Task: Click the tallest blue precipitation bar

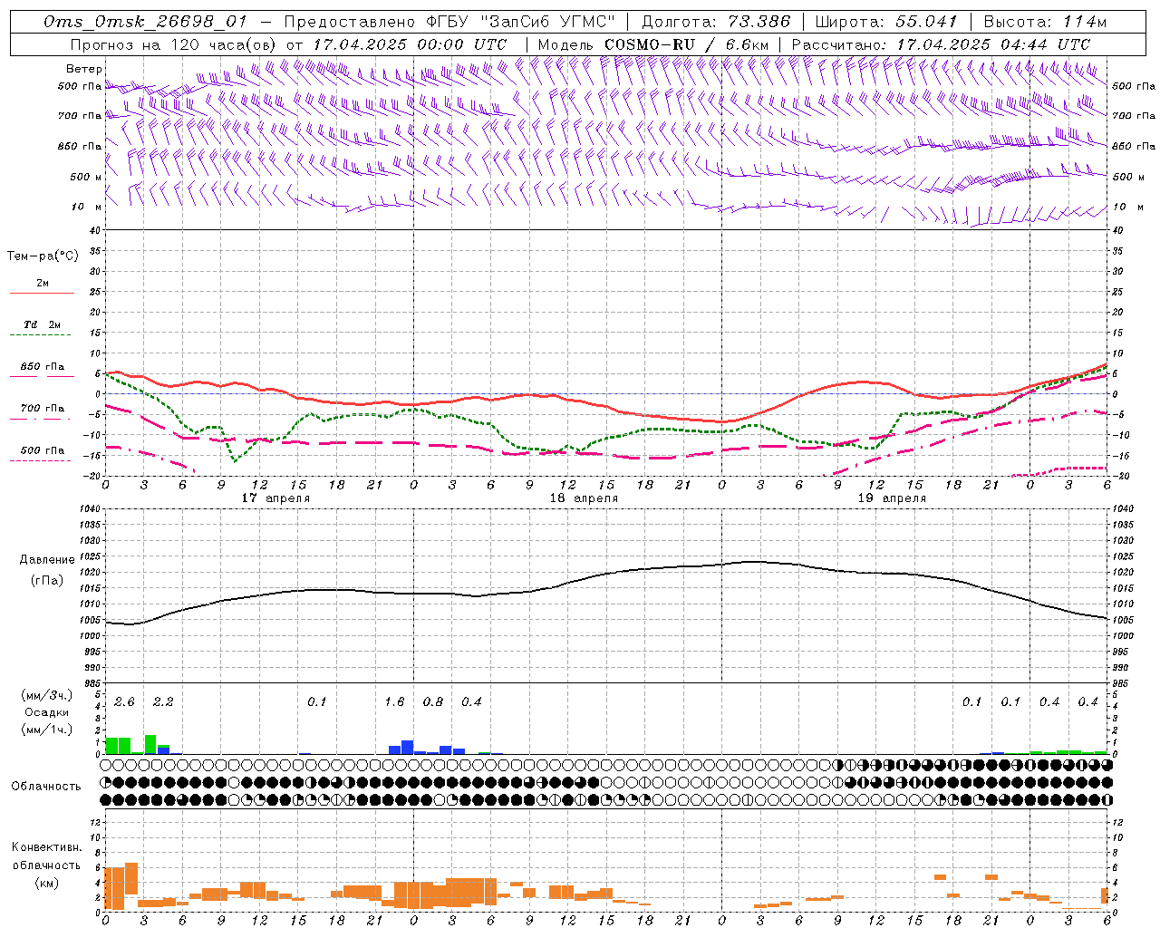Action: coord(408,747)
